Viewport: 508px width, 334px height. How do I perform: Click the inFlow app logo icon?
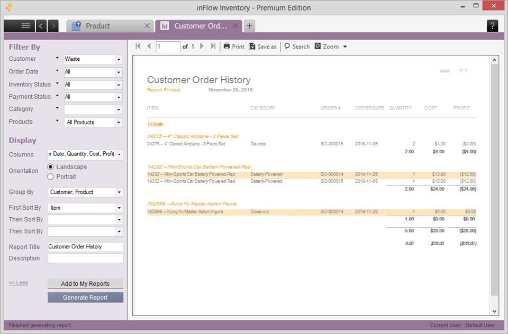(x=10, y=7)
